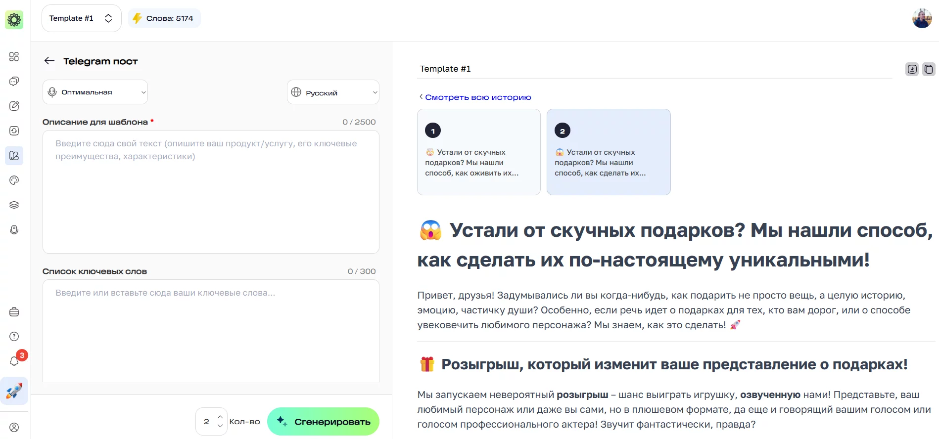Open the dashboard grid icon in sidebar
939x439 pixels.
pyautogui.click(x=14, y=56)
